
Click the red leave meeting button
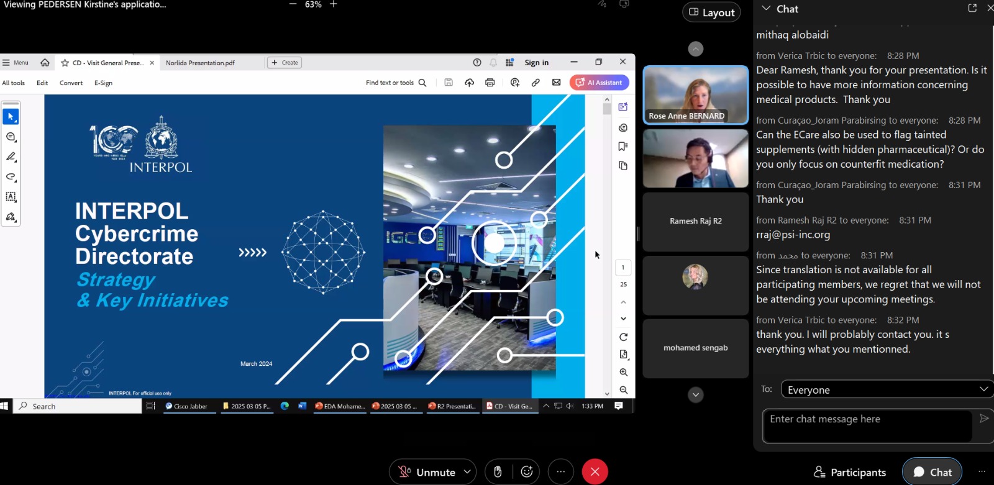click(595, 472)
